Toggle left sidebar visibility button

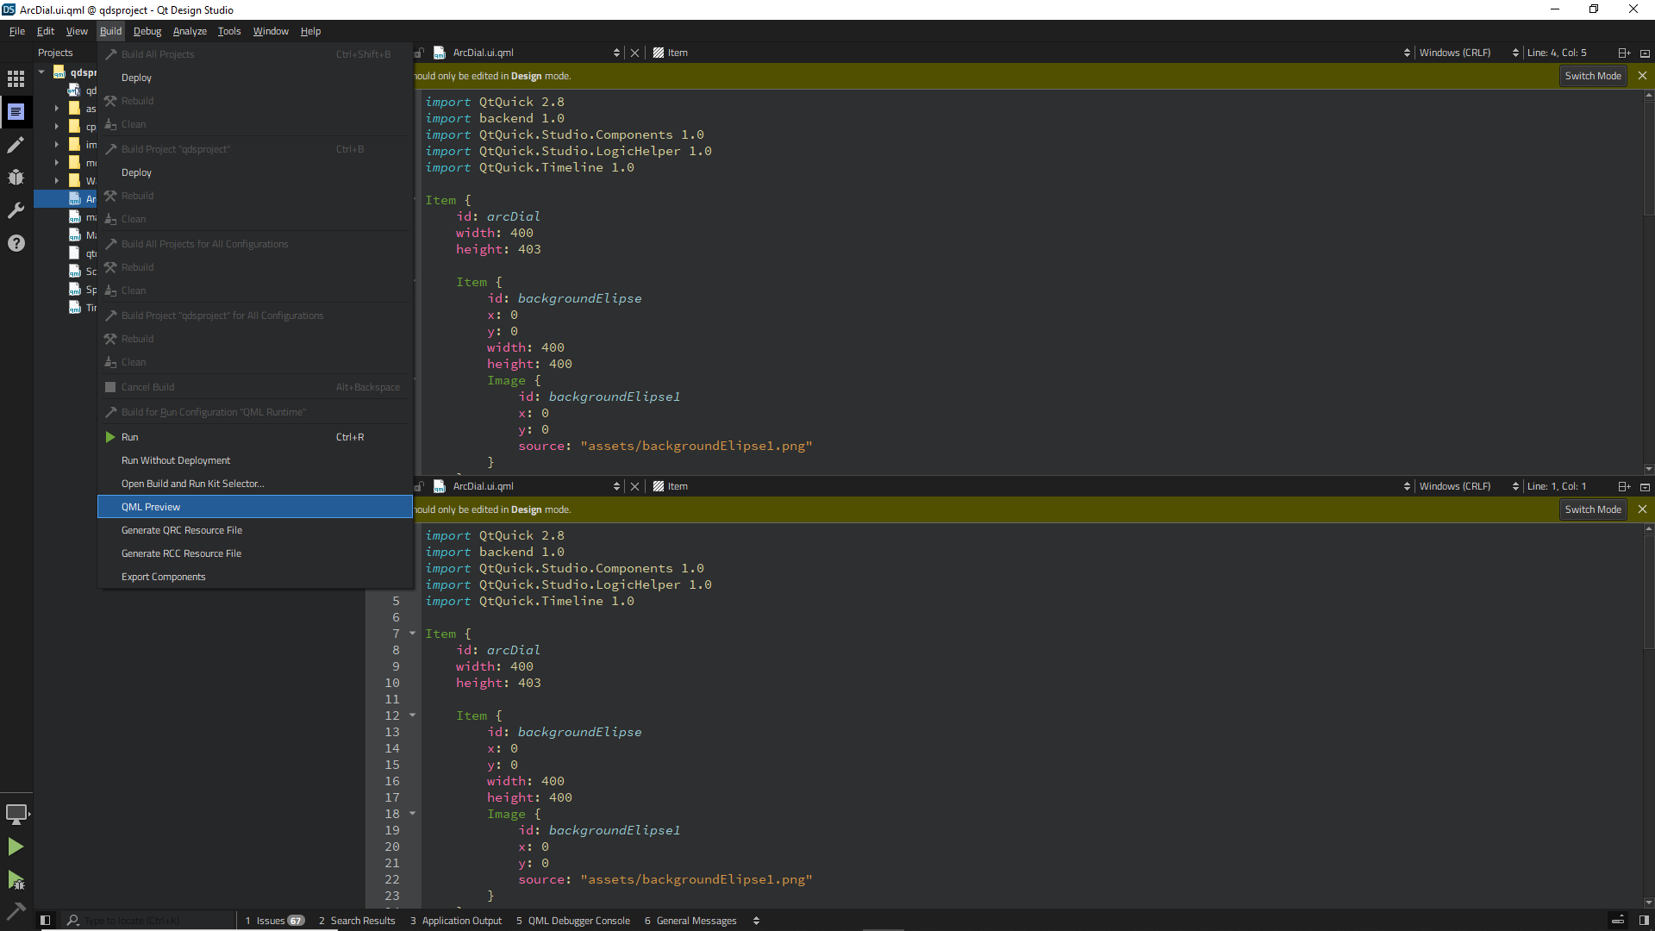click(x=46, y=921)
